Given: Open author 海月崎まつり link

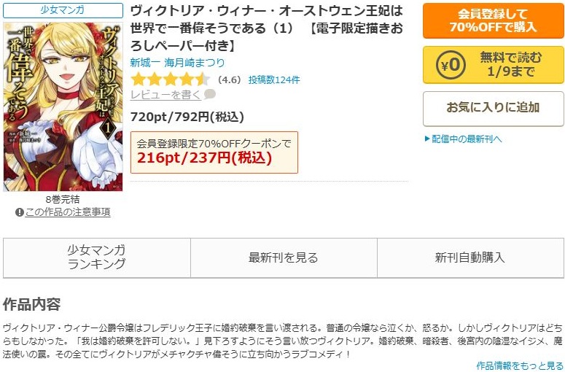Looking at the screenshot, I should (194, 63).
